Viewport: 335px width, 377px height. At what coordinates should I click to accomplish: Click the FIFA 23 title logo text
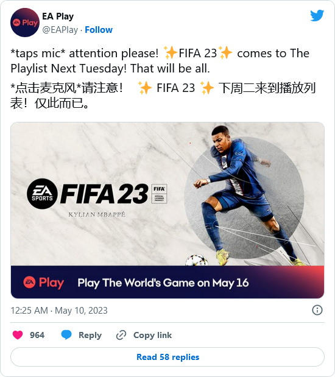coord(104,194)
